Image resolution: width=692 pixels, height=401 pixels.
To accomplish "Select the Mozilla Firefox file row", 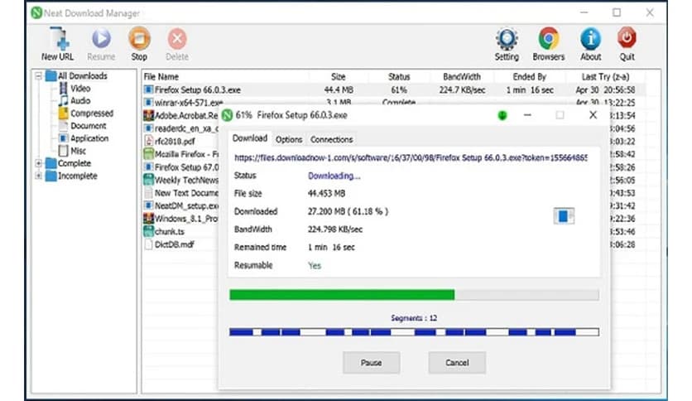I will tap(180, 154).
